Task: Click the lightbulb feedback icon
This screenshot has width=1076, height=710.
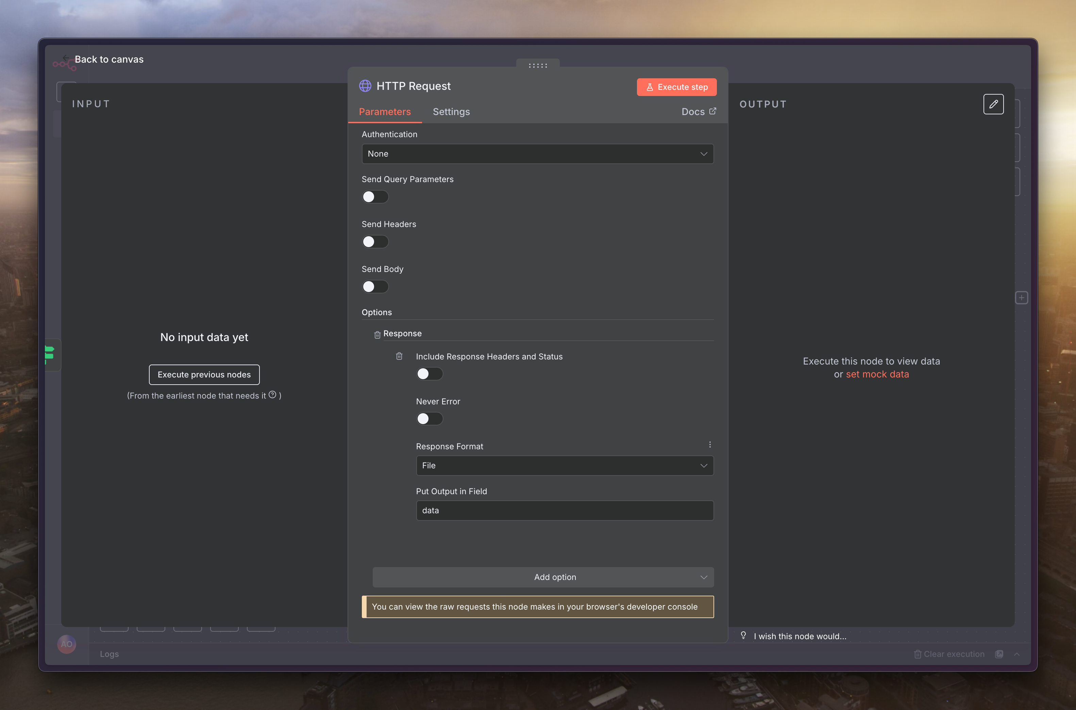Action: [743, 635]
